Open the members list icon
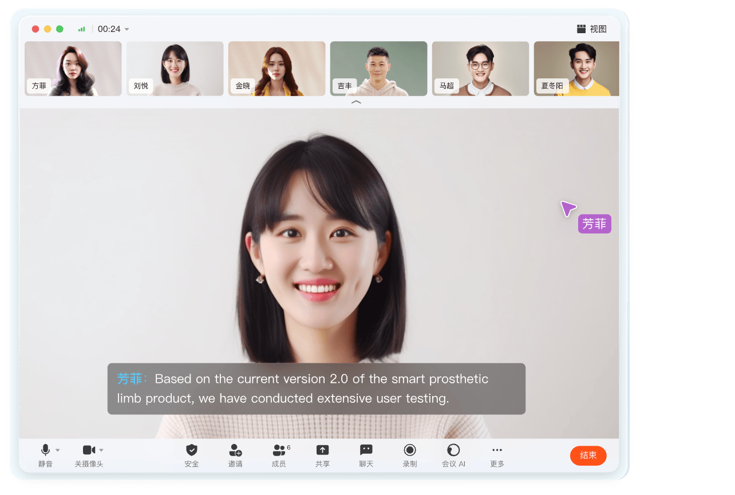 point(279,450)
